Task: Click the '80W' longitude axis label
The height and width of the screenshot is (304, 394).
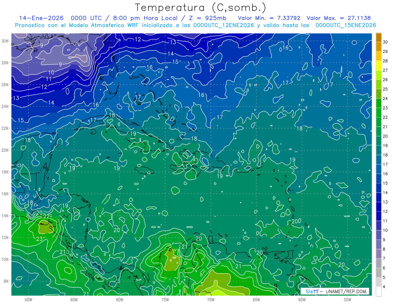Action: (x=120, y=299)
